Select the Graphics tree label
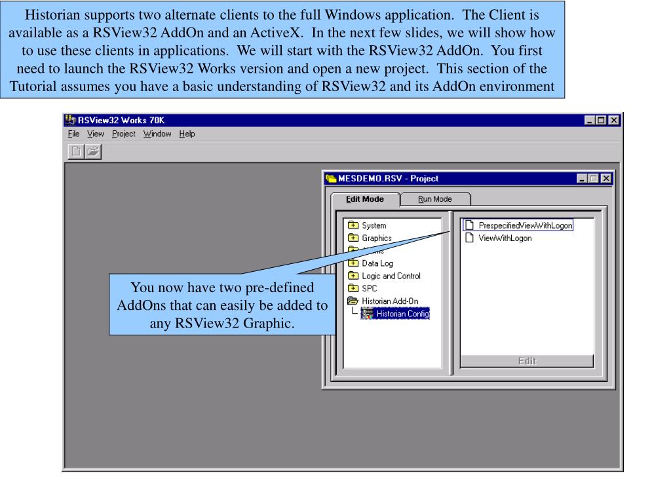 click(377, 238)
